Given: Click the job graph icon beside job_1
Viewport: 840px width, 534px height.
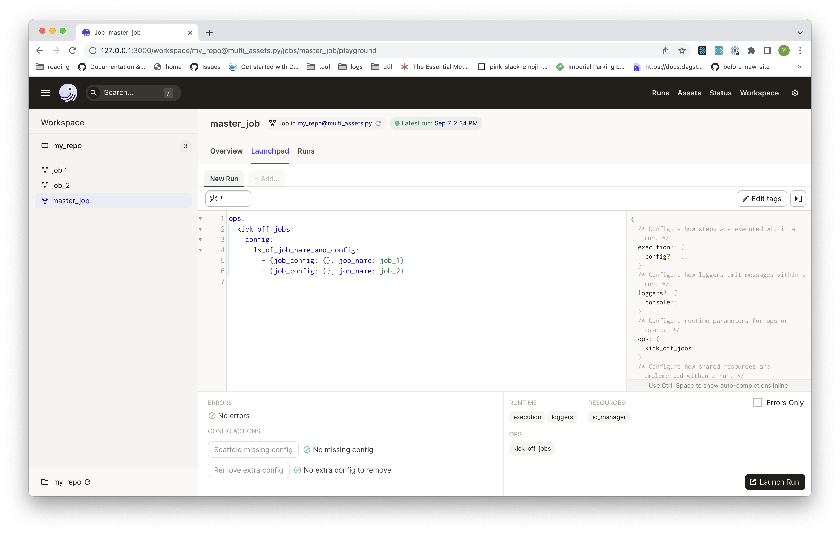Looking at the screenshot, I should pyautogui.click(x=45, y=170).
